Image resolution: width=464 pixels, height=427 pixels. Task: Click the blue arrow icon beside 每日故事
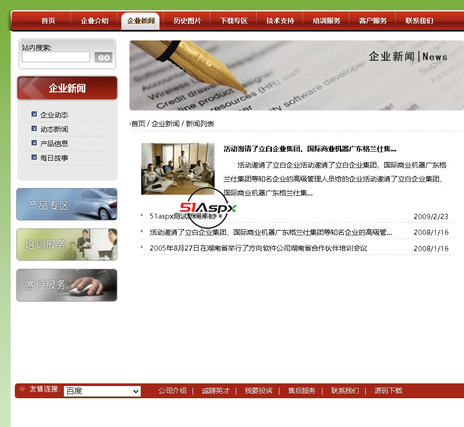[x=34, y=157]
